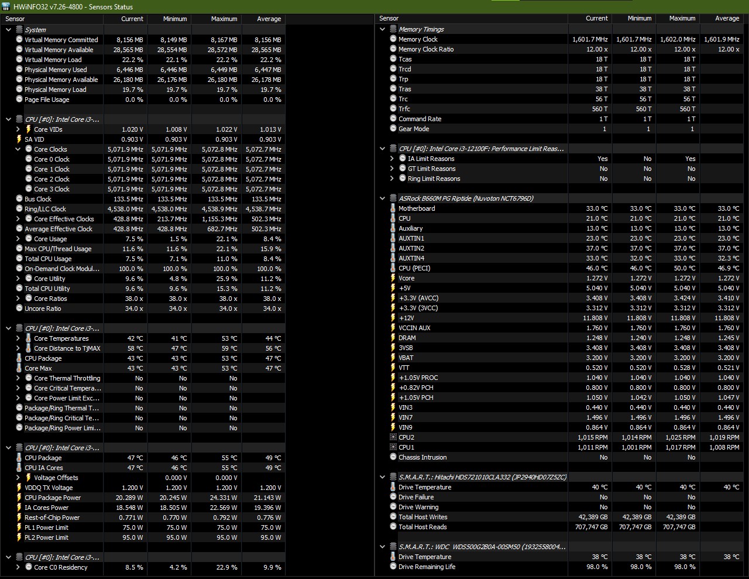
Task: Select the Performance Limit Reasons group header
Action: pos(482,148)
